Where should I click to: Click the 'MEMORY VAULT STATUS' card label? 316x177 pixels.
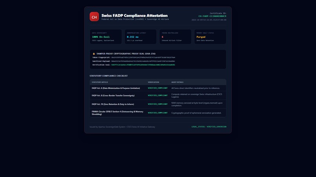point(205,33)
